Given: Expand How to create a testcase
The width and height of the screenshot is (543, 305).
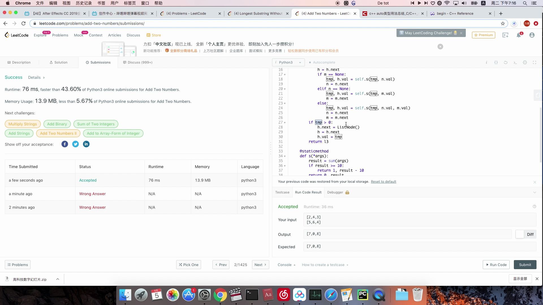Looking at the screenshot, I should [325, 265].
